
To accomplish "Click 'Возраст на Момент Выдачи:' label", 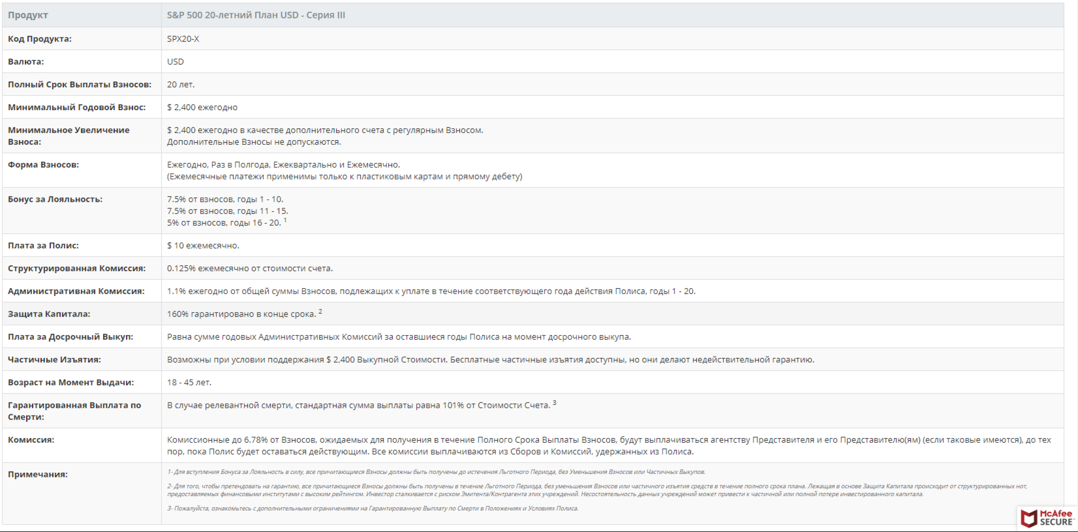I will click(x=71, y=382).
